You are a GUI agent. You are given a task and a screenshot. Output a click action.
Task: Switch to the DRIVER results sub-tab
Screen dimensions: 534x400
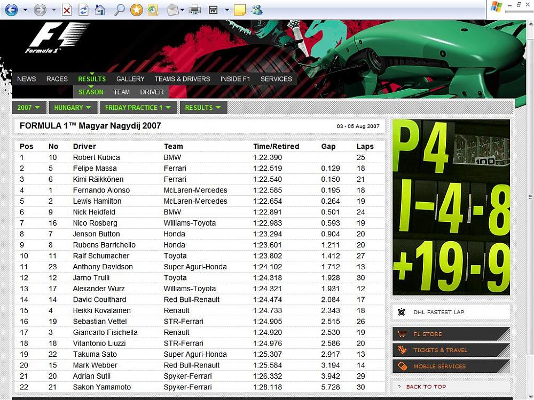(152, 92)
